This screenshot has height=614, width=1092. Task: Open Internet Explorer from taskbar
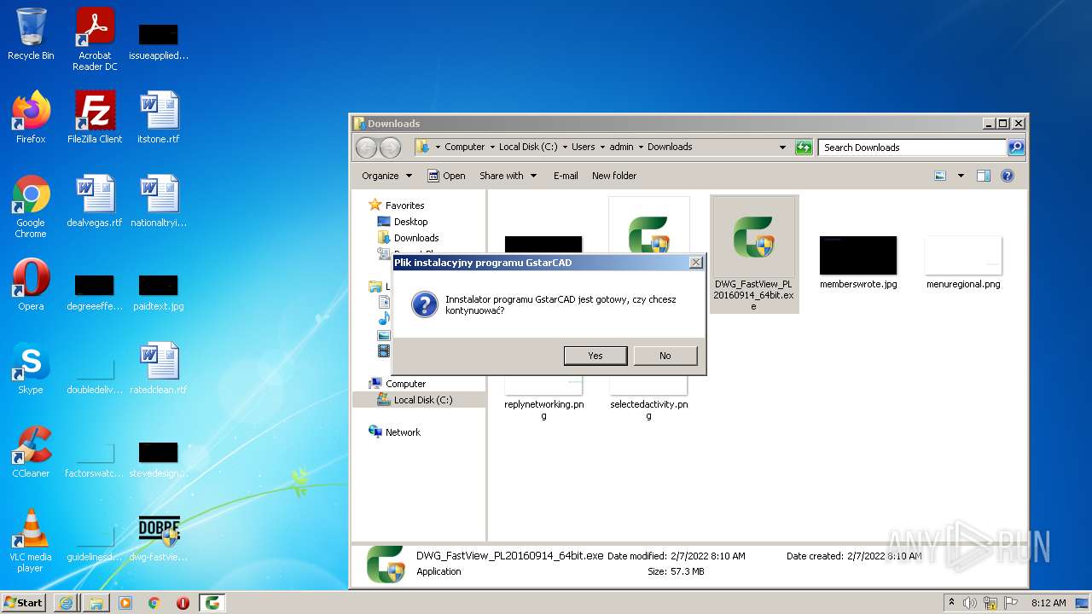coord(67,603)
